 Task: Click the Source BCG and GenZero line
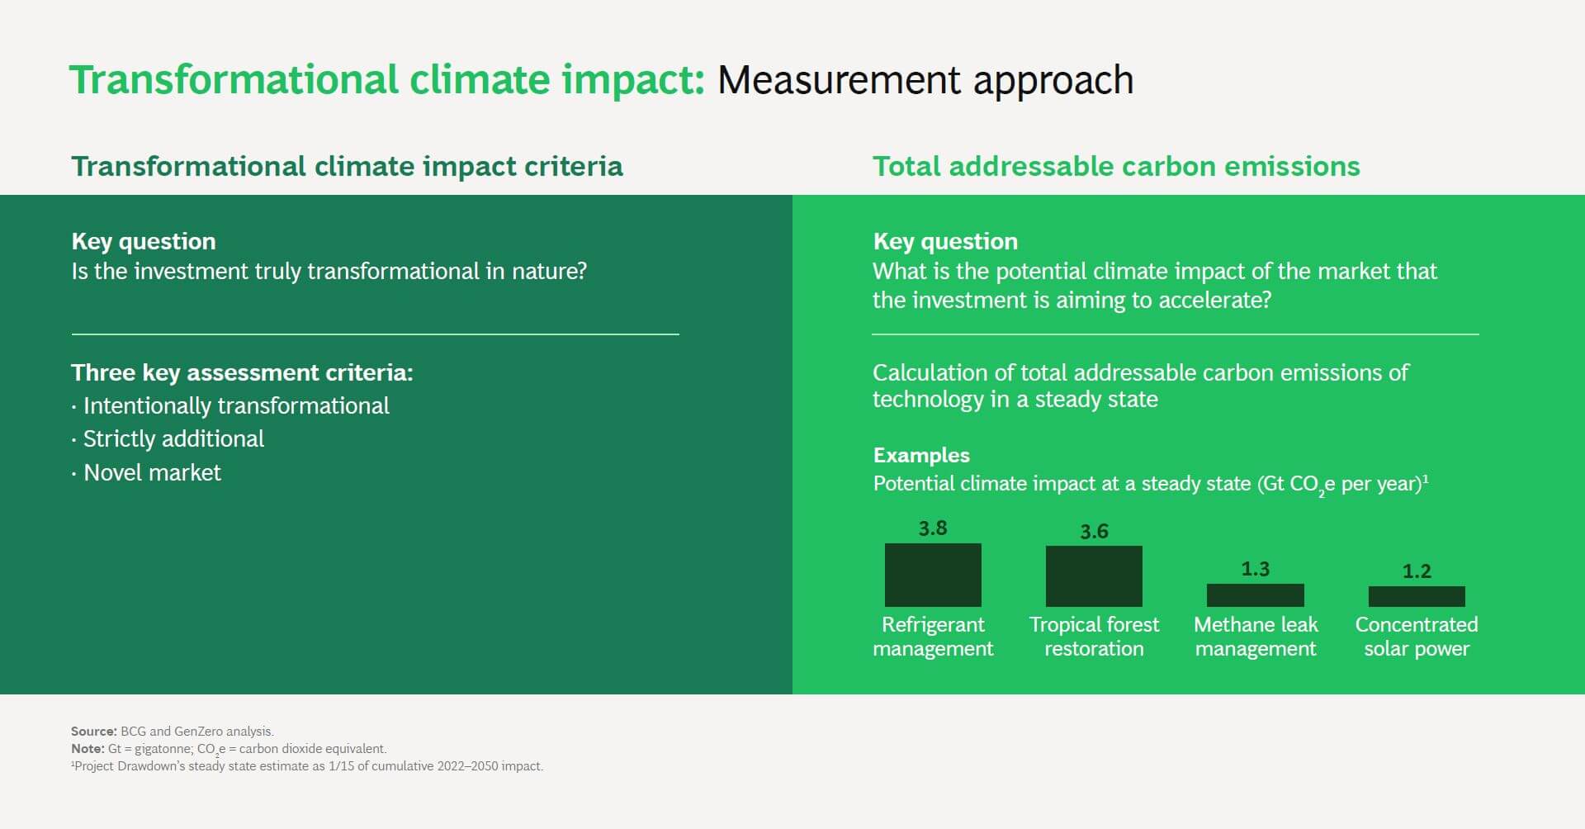pyautogui.click(x=173, y=731)
